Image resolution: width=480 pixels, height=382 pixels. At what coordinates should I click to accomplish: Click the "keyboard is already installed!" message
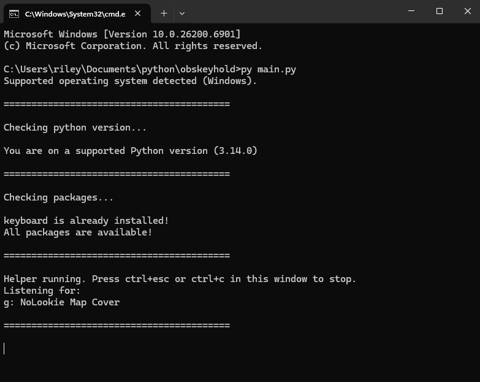point(86,221)
